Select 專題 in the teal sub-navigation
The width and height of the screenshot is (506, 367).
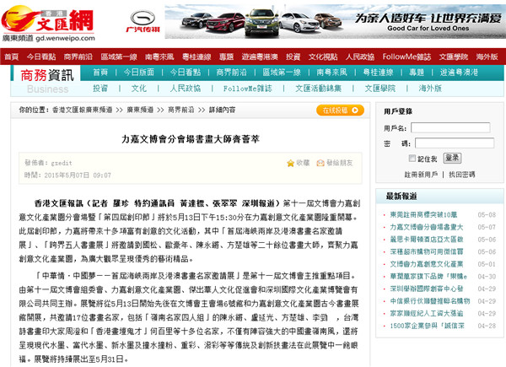(x=417, y=73)
